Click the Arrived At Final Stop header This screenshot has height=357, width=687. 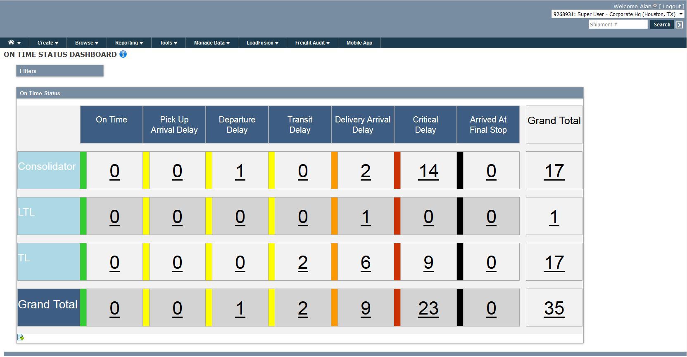[x=488, y=124]
